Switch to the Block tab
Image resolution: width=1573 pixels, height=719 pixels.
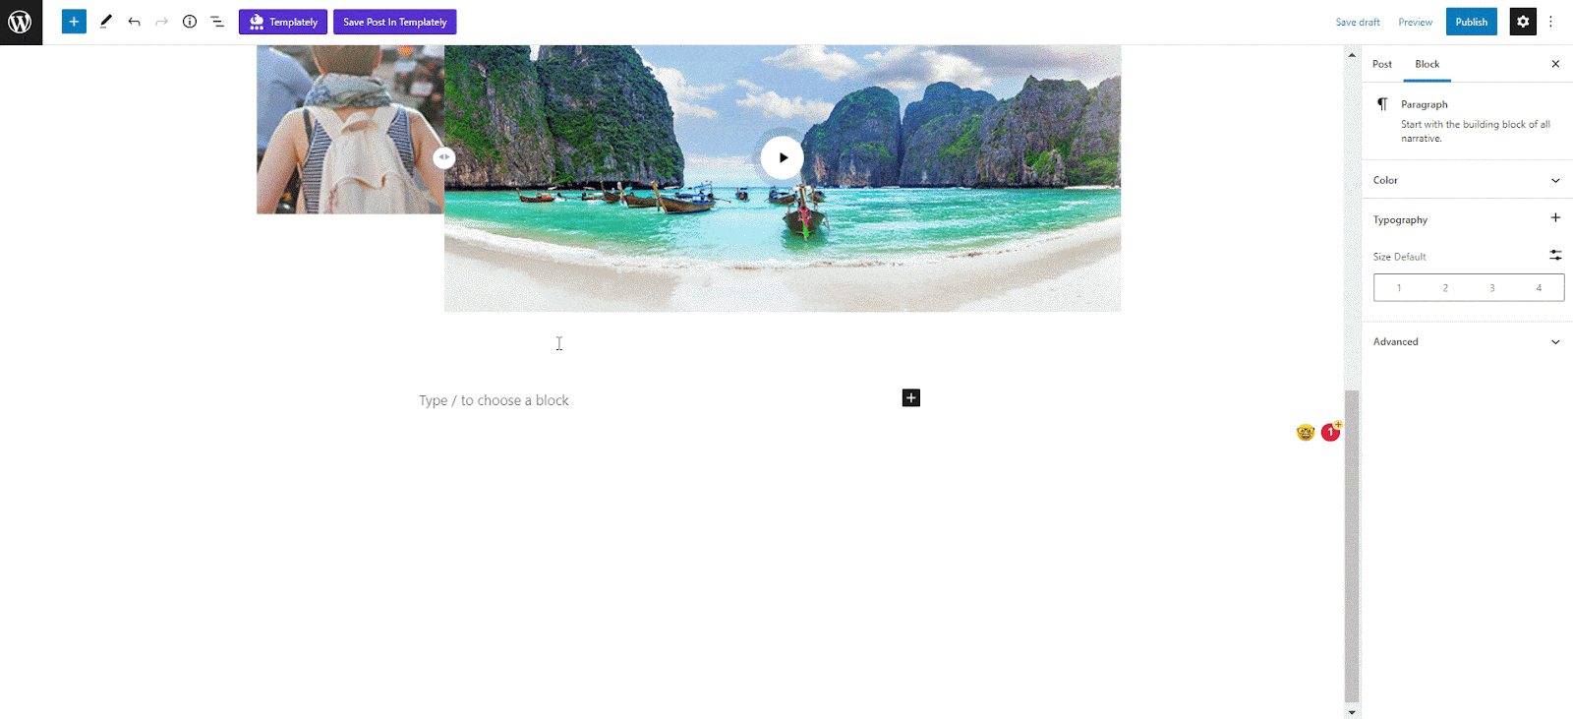pos(1427,64)
